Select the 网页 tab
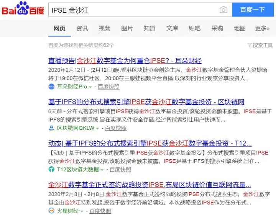This screenshot has height=216, width=276. coord(59,28)
